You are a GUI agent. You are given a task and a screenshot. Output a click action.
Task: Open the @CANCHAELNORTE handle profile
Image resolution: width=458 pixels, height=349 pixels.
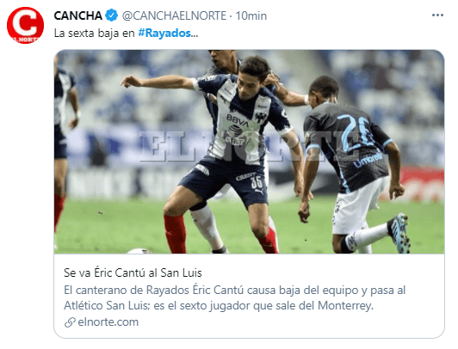174,15
